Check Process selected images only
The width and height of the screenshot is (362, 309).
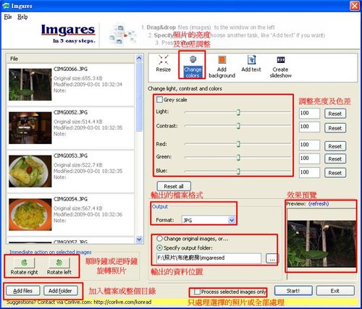point(197,292)
